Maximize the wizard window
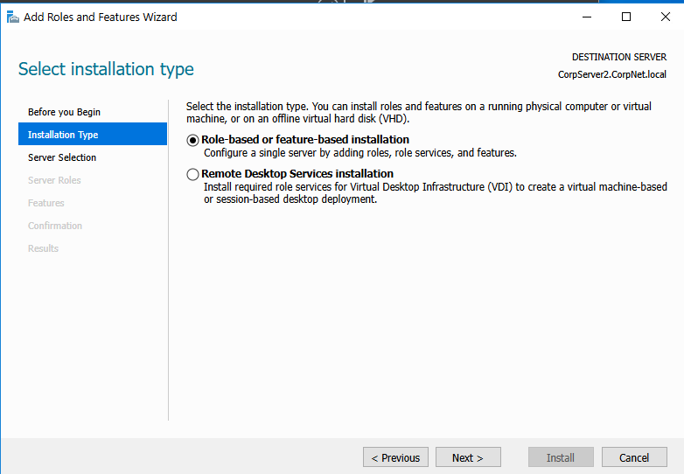Image resolution: width=684 pixels, height=474 pixels. pos(625,17)
